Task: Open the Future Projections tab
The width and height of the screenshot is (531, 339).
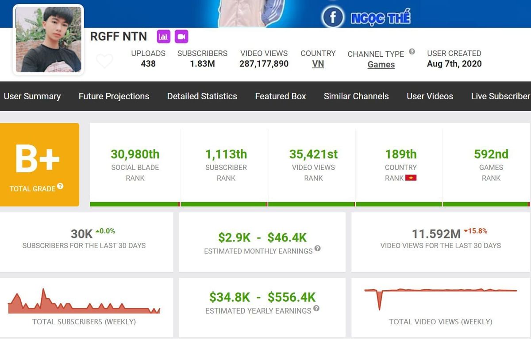Action: [114, 96]
